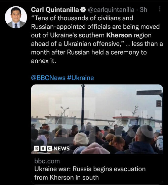Viewport: 168px width, 185px height.
Task: Open the @BBCNews mention
Action: tap(48, 78)
